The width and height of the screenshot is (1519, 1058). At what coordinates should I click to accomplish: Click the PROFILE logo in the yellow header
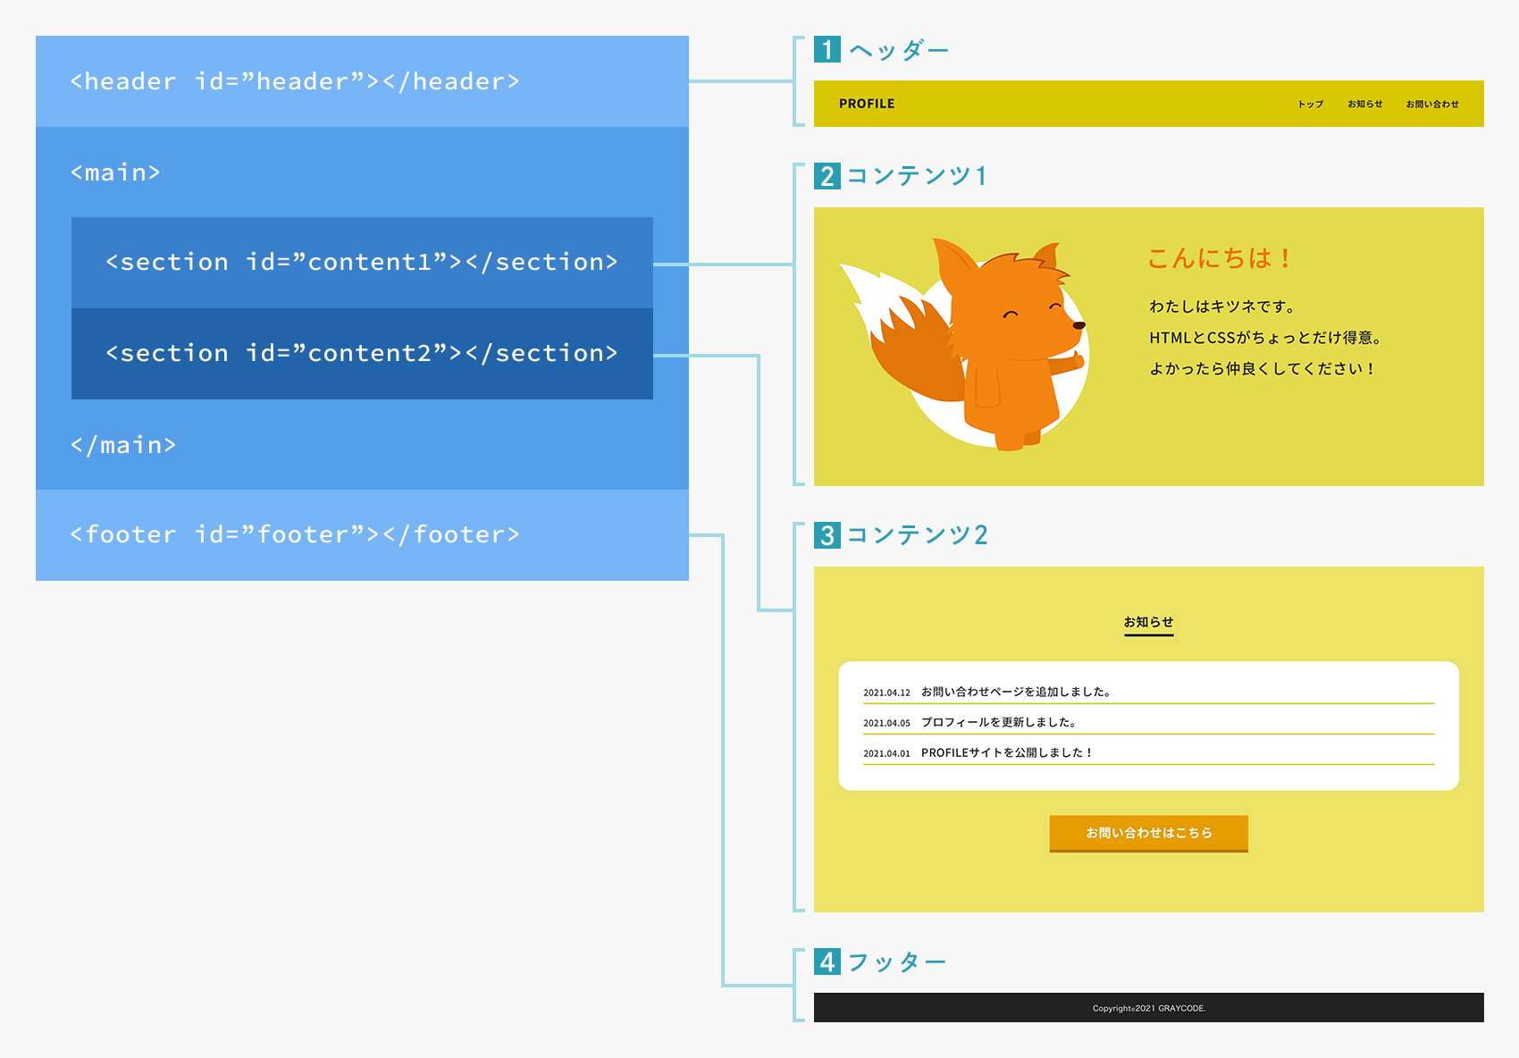point(867,104)
